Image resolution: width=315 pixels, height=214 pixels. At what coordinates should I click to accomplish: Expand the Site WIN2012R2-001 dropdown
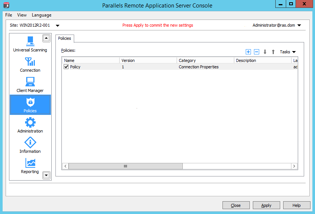(57, 26)
